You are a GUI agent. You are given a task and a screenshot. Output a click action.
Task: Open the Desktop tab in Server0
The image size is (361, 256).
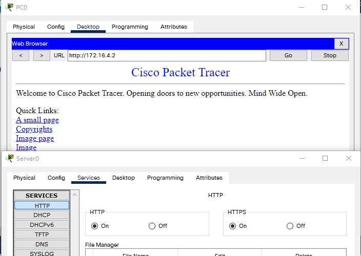click(124, 178)
